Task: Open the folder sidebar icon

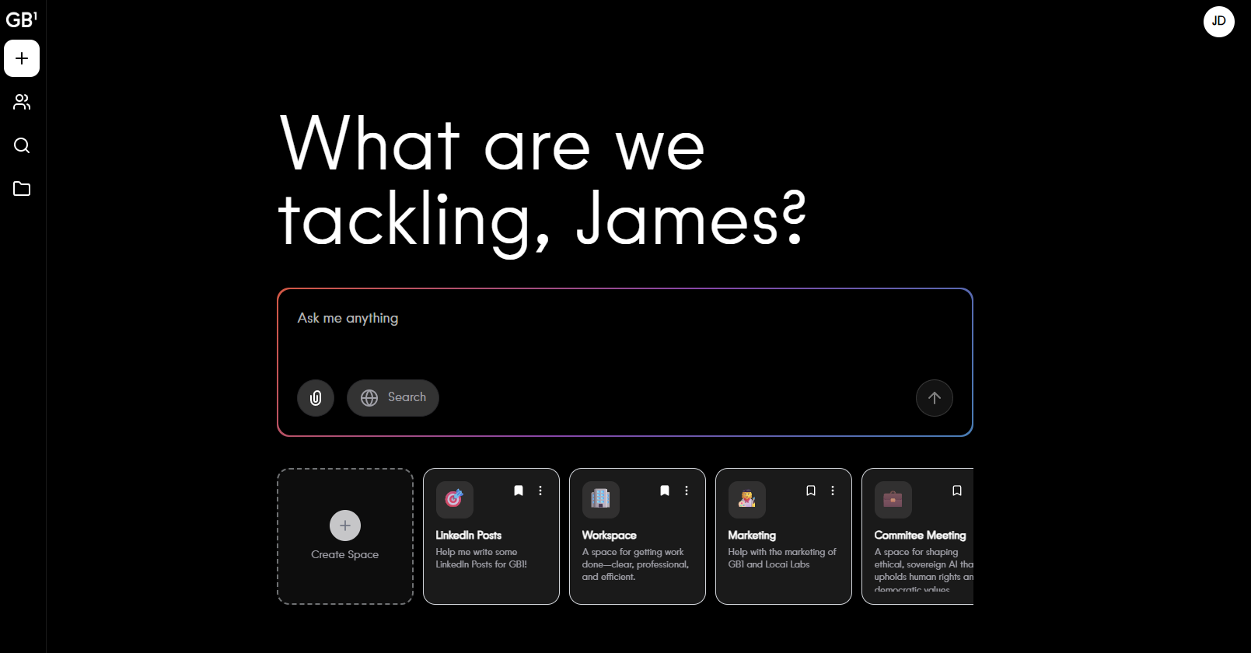Action: 22,189
